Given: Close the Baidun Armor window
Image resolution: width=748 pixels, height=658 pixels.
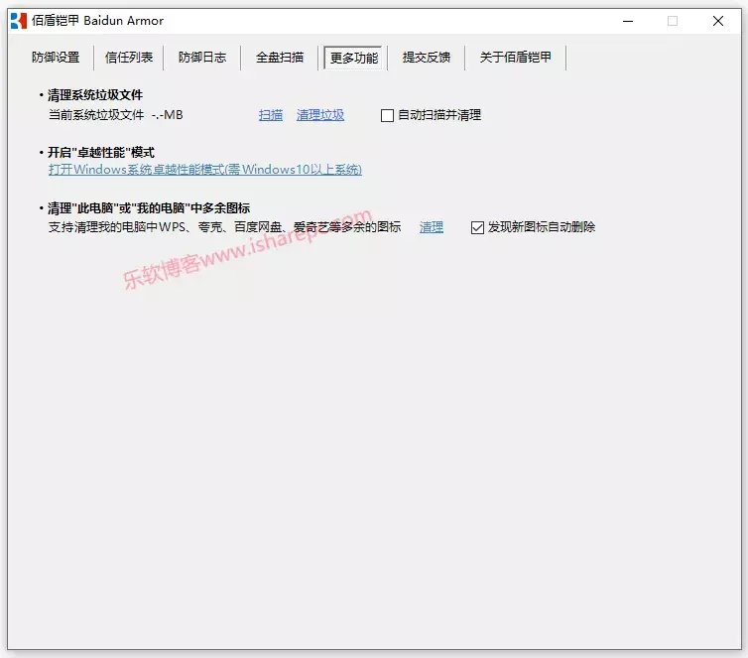Looking at the screenshot, I should pyautogui.click(x=718, y=21).
